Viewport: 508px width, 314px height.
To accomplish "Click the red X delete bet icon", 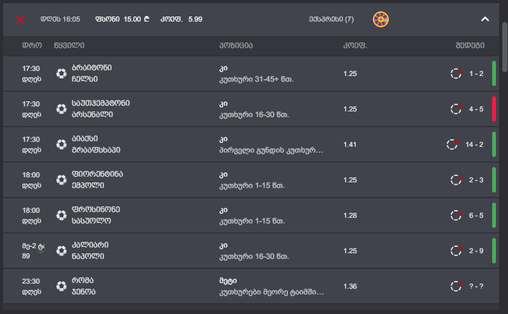I will click(x=20, y=20).
